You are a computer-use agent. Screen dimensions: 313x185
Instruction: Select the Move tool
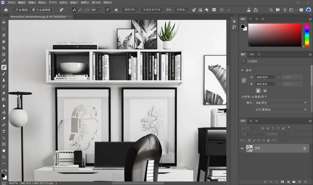point(4,22)
